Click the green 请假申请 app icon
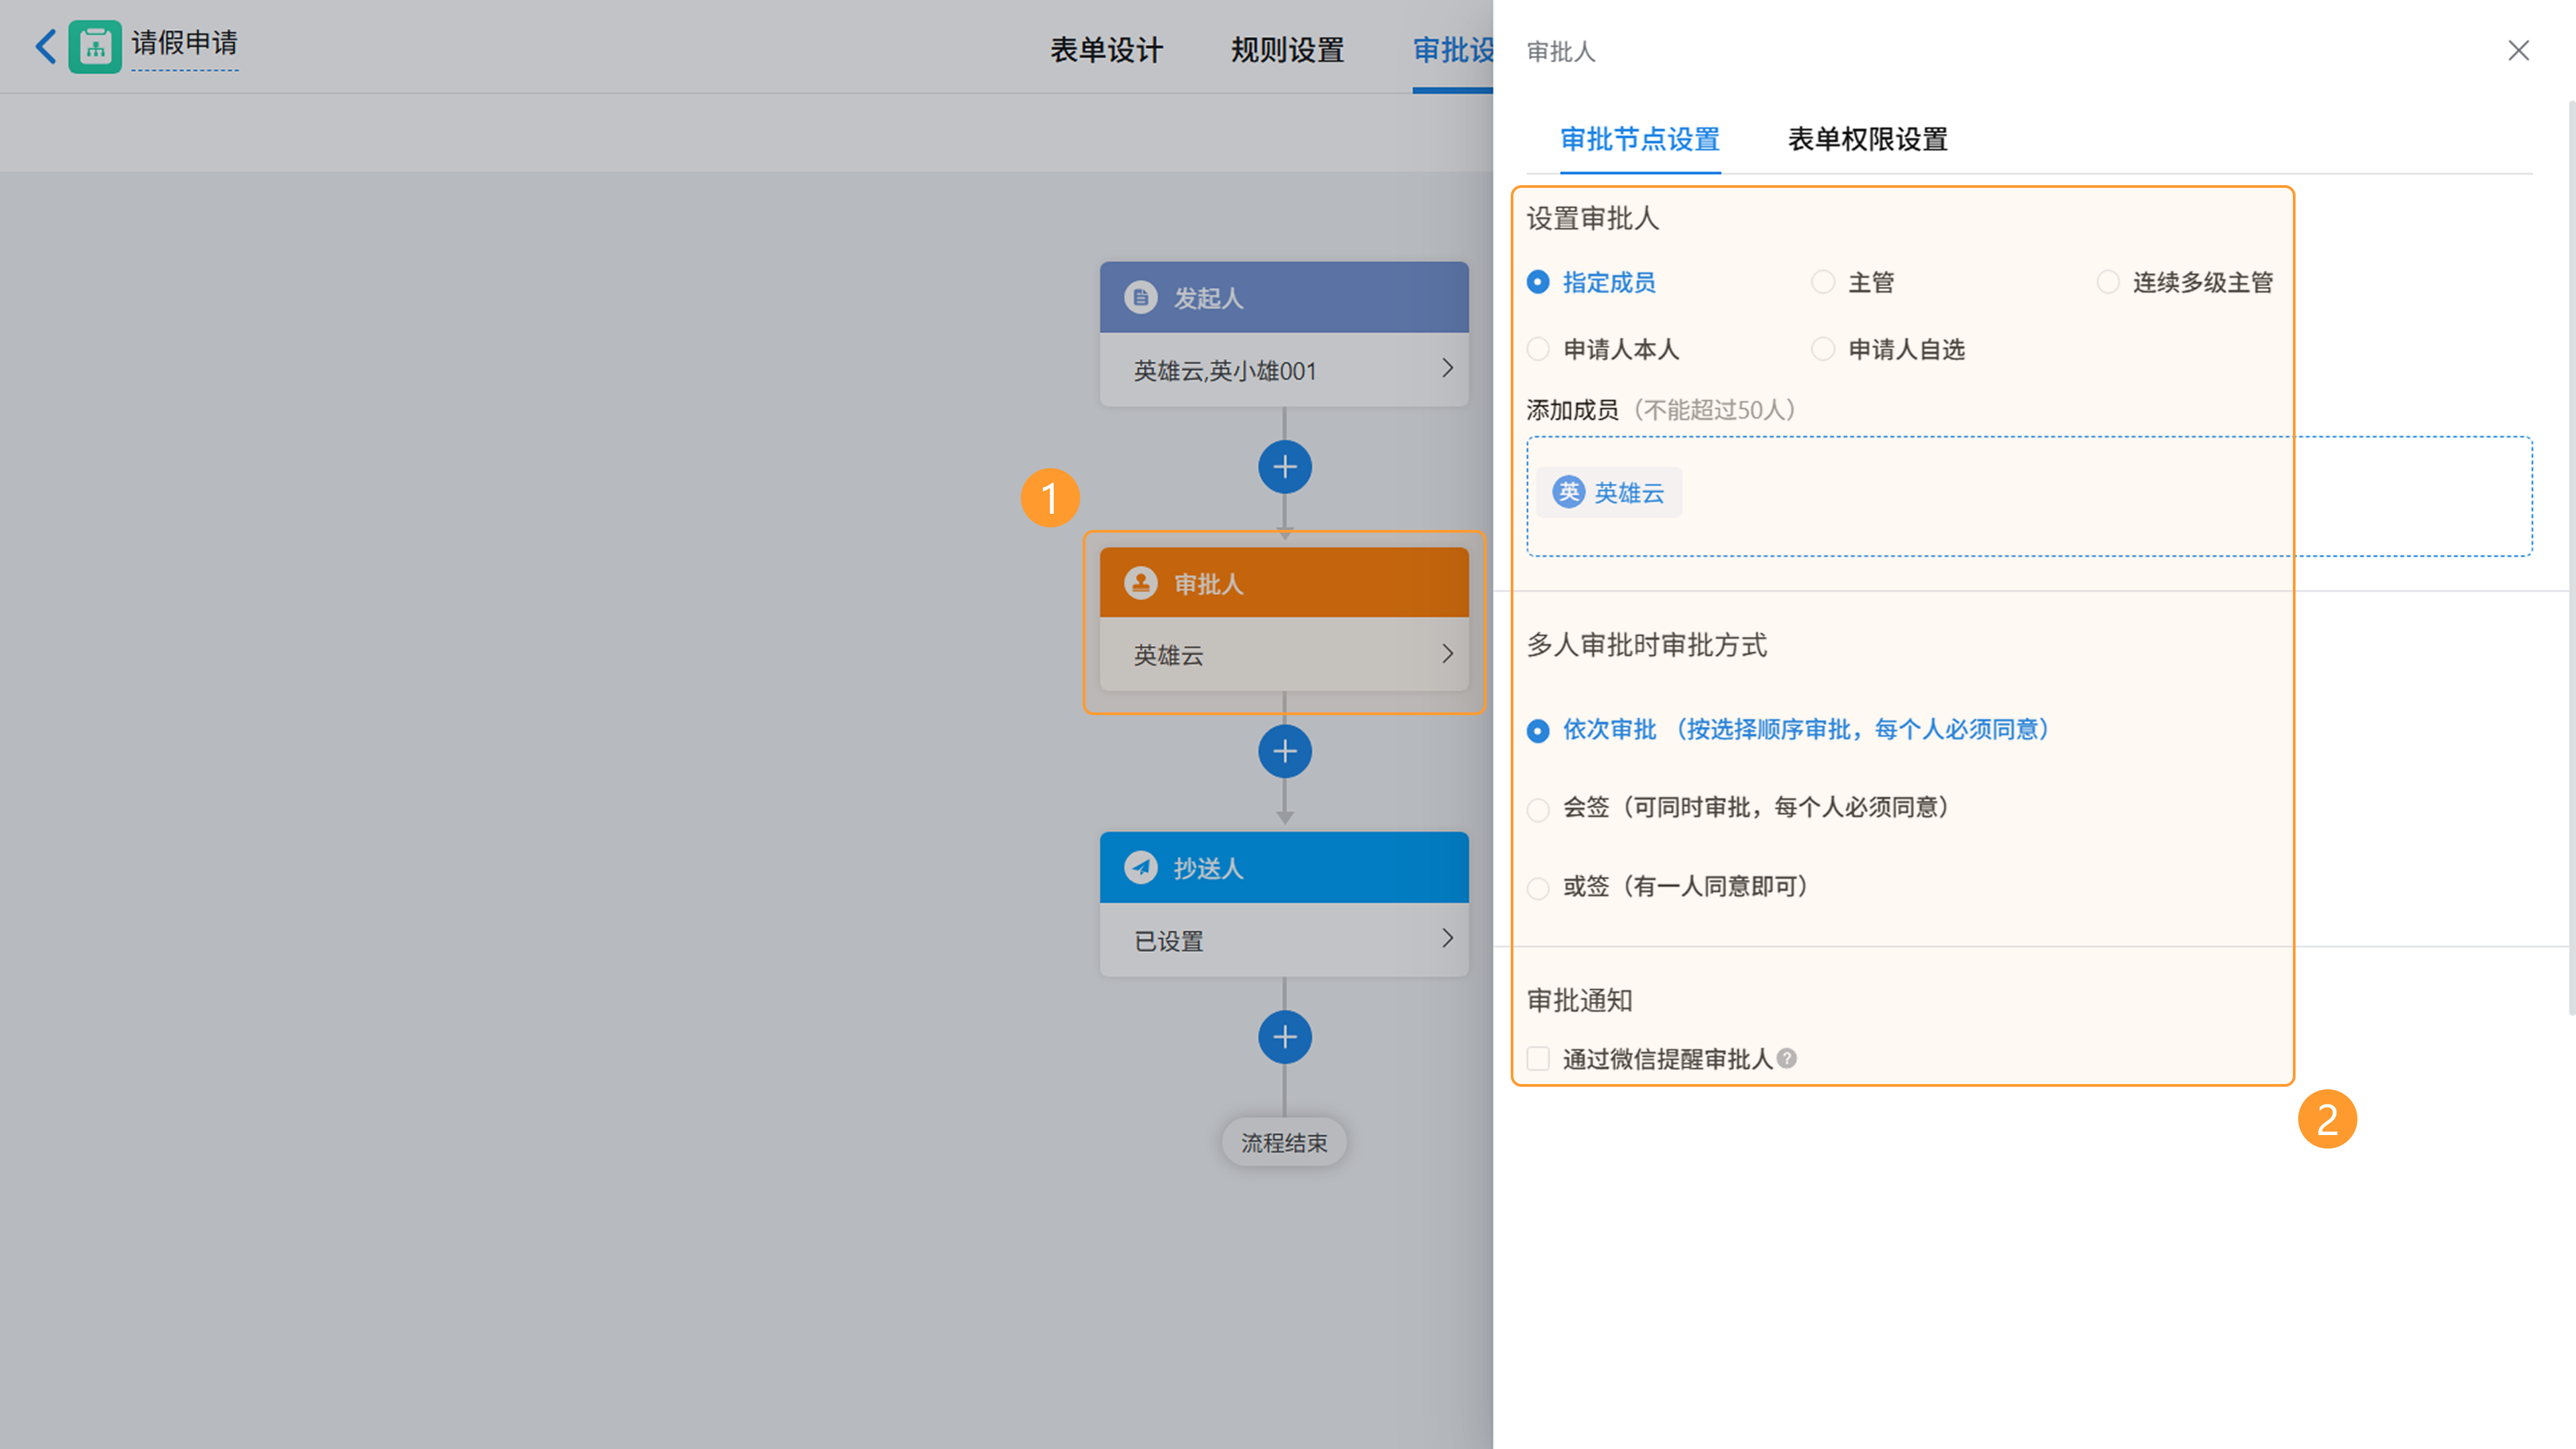The width and height of the screenshot is (2576, 1449). click(x=95, y=46)
